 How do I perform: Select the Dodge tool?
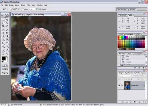(x=7, y=40)
